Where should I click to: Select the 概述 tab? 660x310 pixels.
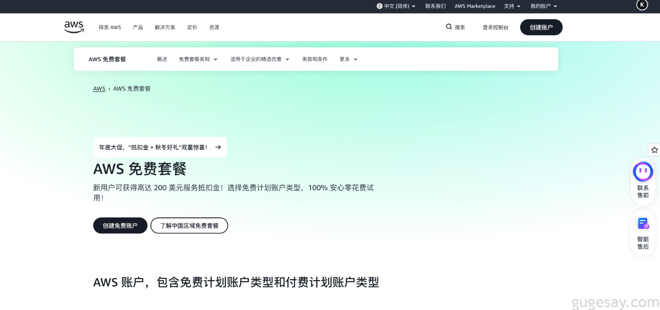[x=162, y=59]
